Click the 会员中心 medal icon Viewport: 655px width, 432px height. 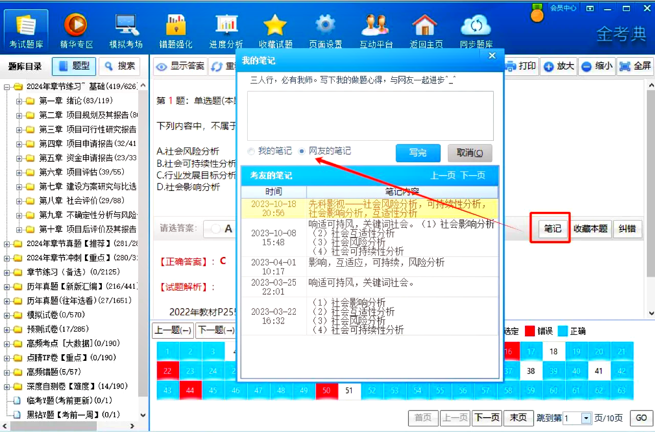coord(537,13)
